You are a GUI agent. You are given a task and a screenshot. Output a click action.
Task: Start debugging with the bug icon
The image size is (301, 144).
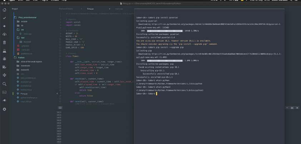pos(4,59)
